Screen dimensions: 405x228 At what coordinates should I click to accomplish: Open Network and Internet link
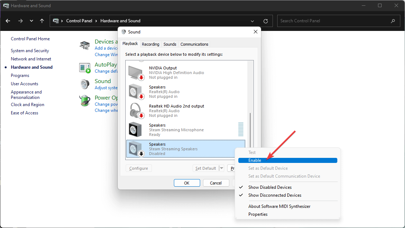[31, 59]
